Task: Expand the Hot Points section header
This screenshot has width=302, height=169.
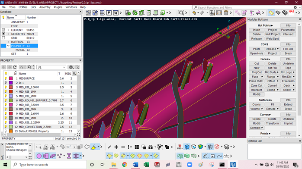Action: point(265,25)
